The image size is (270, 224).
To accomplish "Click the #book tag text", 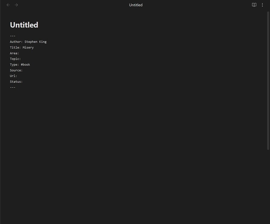I will tap(25, 65).
